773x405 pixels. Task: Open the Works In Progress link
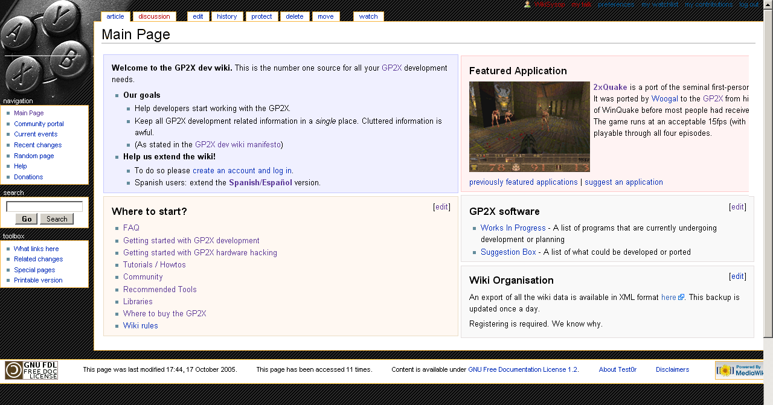[x=513, y=228]
